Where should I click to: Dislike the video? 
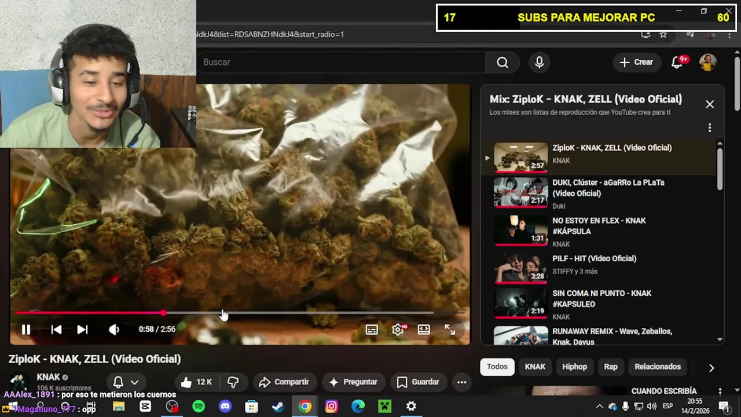click(x=233, y=382)
